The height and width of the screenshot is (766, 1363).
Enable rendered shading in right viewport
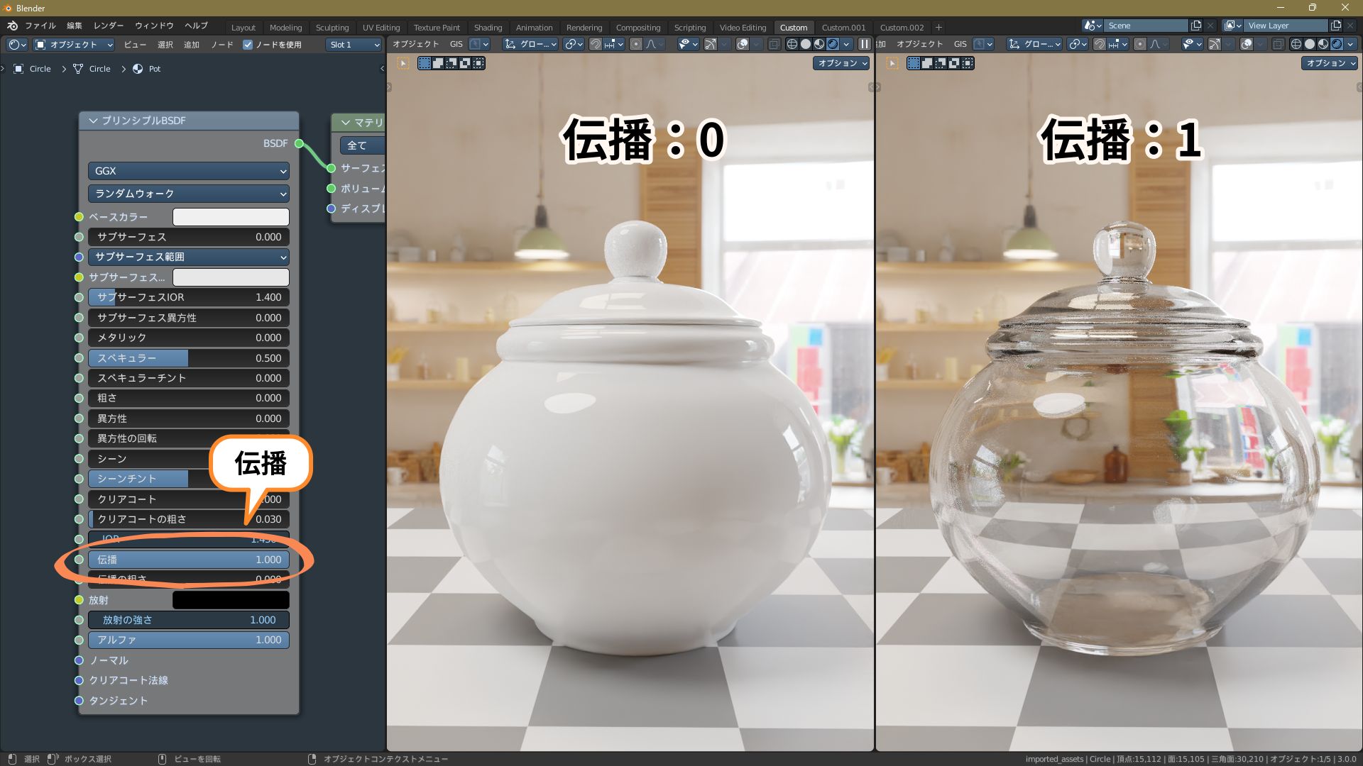coord(1337,44)
